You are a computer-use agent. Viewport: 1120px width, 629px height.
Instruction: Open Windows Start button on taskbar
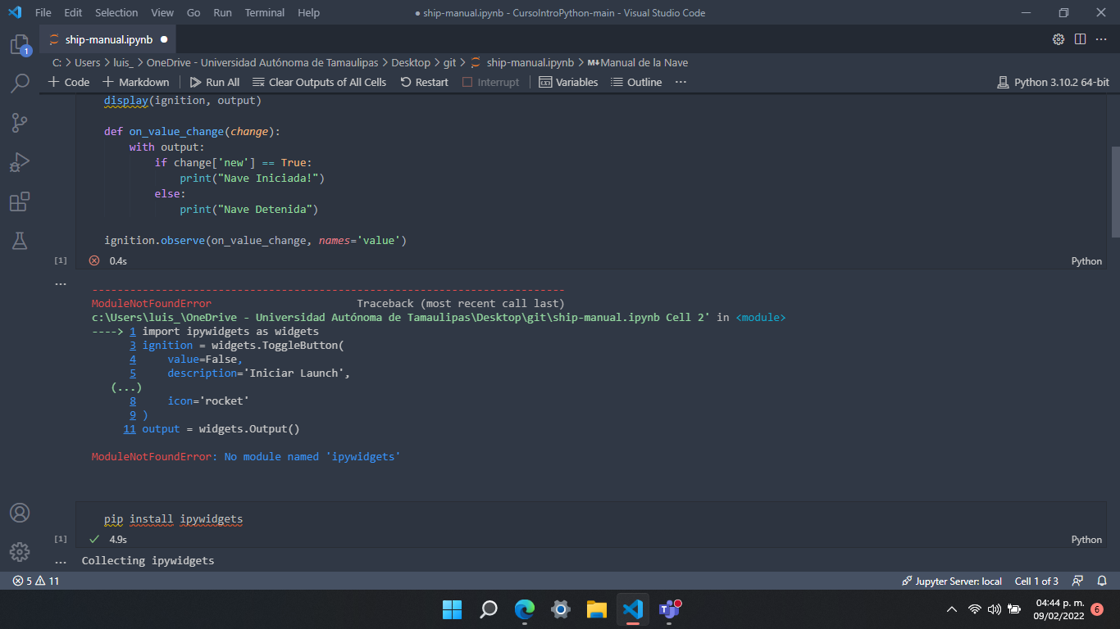[x=452, y=609]
